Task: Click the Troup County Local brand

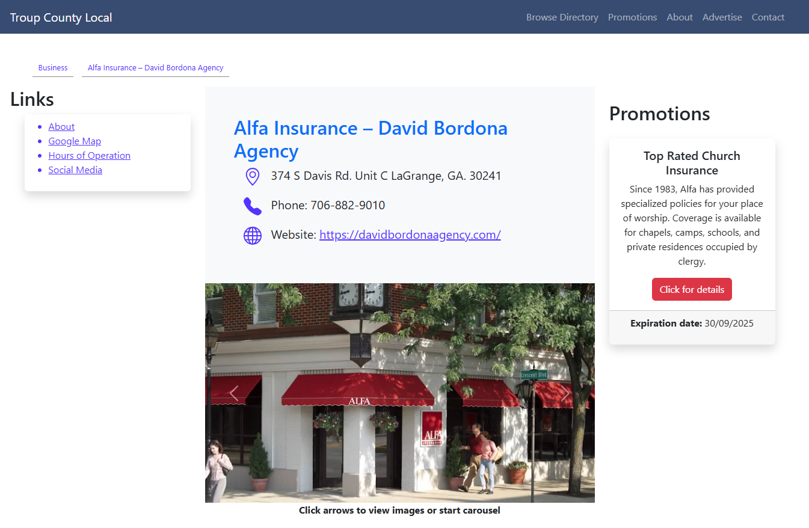Action: pos(61,17)
